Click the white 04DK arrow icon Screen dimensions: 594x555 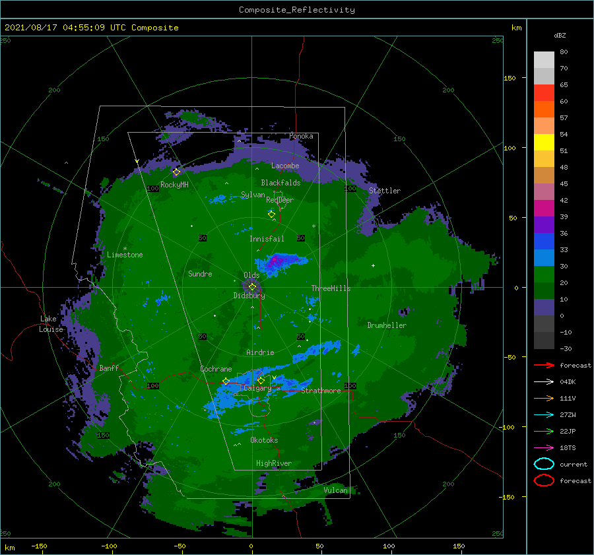coord(544,382)
